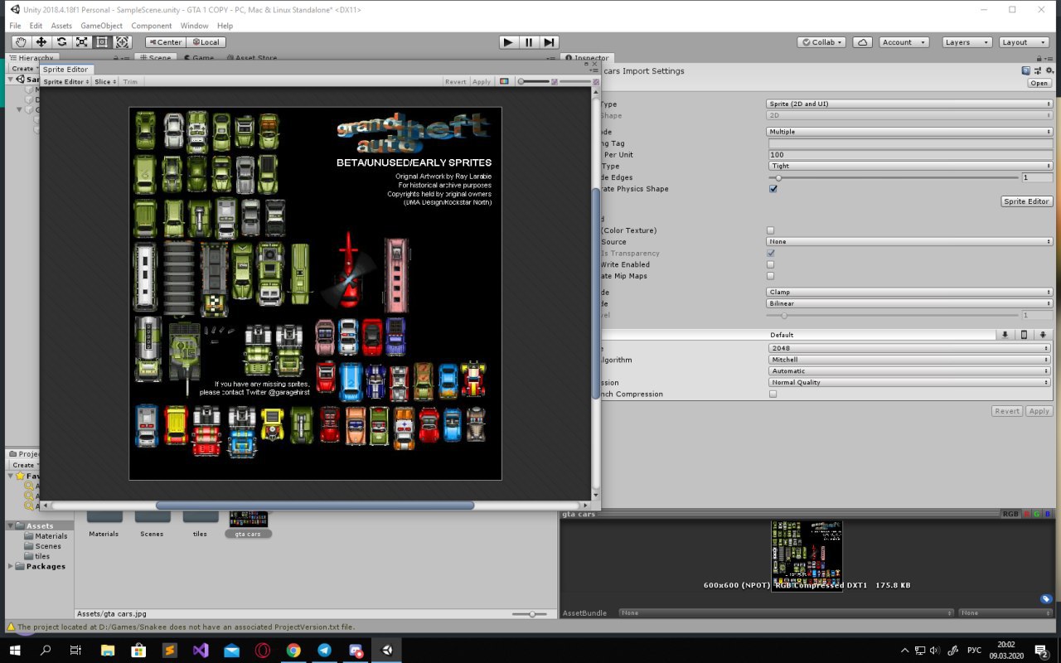Toggle the Sprite Editor RGB/alpha view icon
Screen dimensions: 1061x663
point(503,82)
